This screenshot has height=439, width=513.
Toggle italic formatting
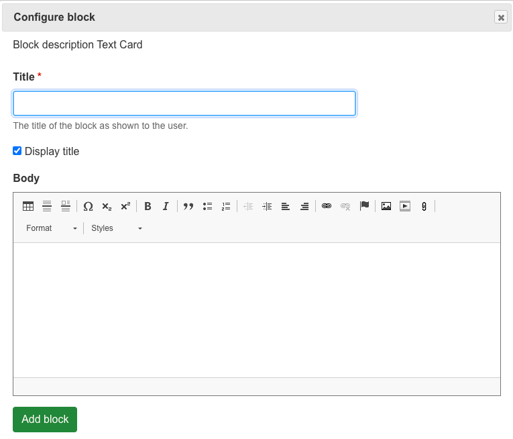tap(166, 206)
